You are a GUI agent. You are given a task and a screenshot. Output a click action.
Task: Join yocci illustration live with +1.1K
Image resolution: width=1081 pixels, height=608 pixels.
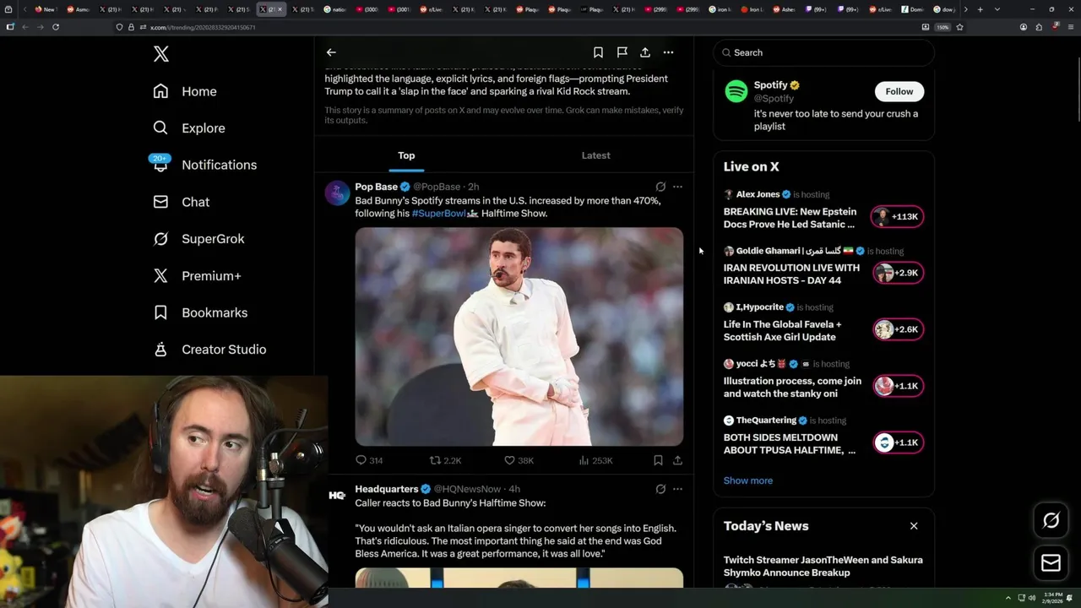pos(898,386)
